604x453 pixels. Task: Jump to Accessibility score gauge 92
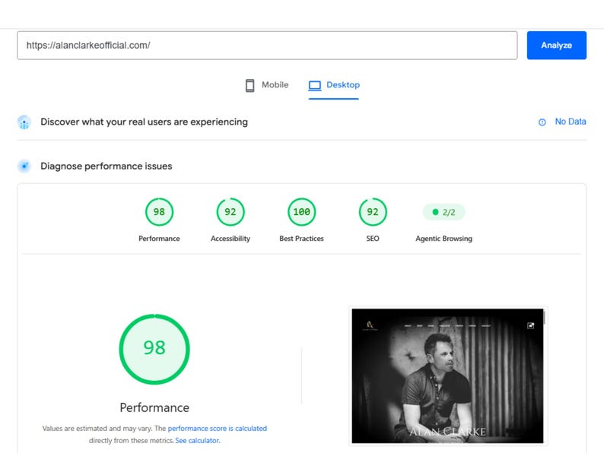(x=230, y=212)
